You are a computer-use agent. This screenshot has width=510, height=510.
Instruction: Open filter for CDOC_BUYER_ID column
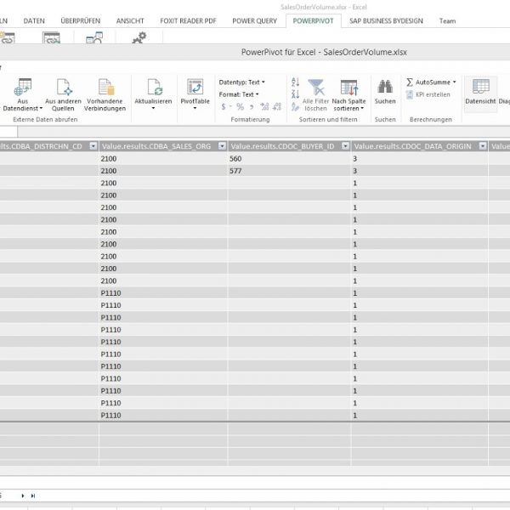tap(345, 146)
